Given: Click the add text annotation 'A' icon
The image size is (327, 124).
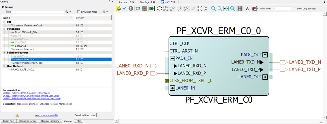Looking at the screenshot, I should (247, 9).
